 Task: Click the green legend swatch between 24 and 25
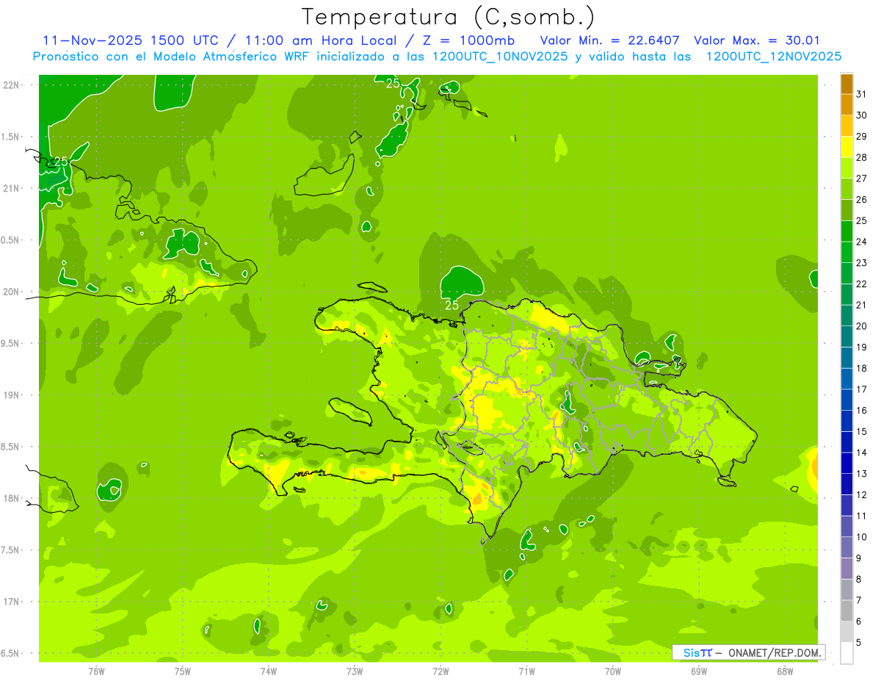point(846,231)
